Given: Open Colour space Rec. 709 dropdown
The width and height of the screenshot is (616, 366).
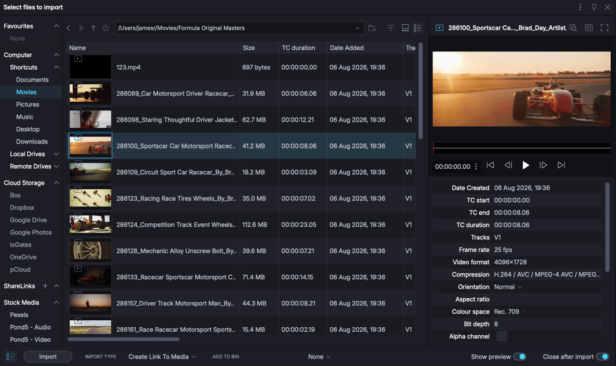Looking at the screenshot, I should (510, 312).
